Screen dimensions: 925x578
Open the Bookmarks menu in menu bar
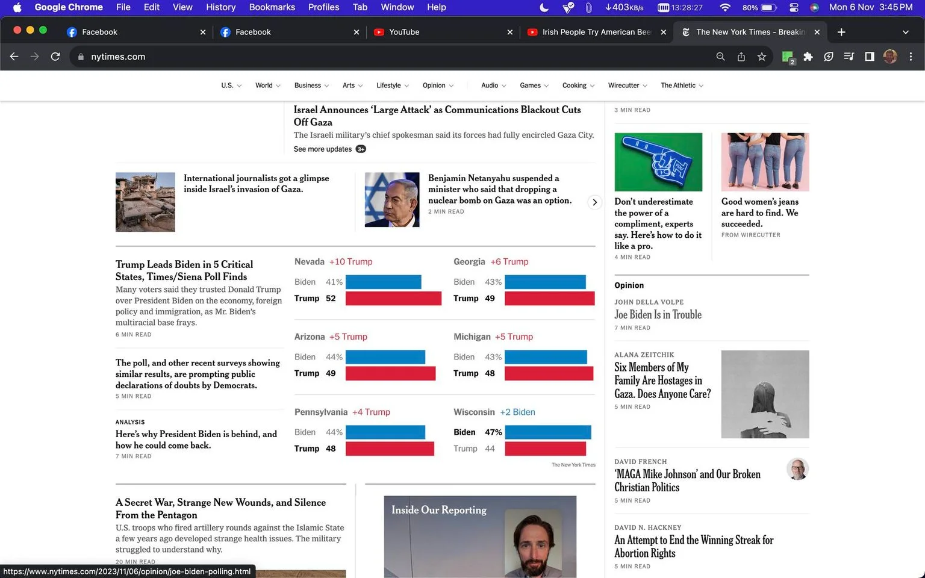[x=272, y=7]
